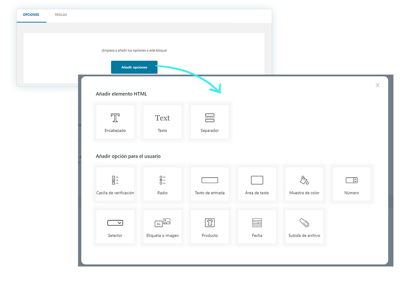Image resolution: width=409 pixels, height=282 pixels.
Task: Select Subida de archivo option
Action: coord(304,227)
